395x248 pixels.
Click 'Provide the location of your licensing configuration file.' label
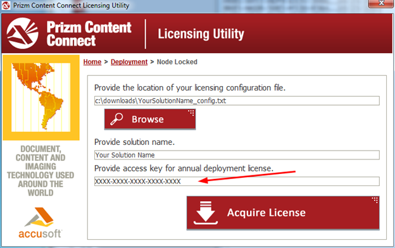[190, 88]
